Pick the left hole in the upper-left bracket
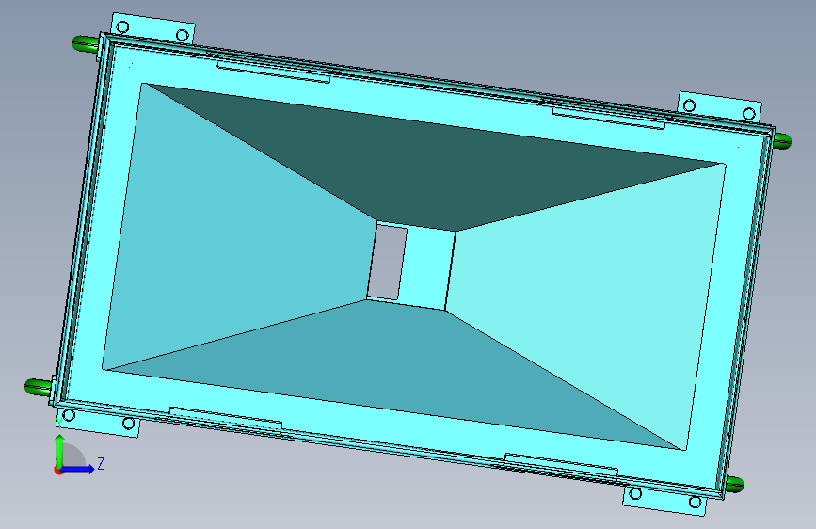The image size is (816, 529). (122, 26)
